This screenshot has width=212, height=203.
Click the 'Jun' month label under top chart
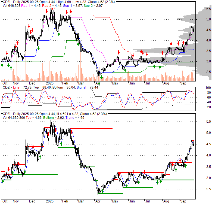[132, 83]
